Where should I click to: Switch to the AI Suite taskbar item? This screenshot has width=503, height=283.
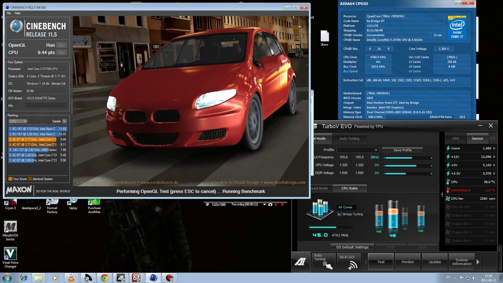point(121,278)
